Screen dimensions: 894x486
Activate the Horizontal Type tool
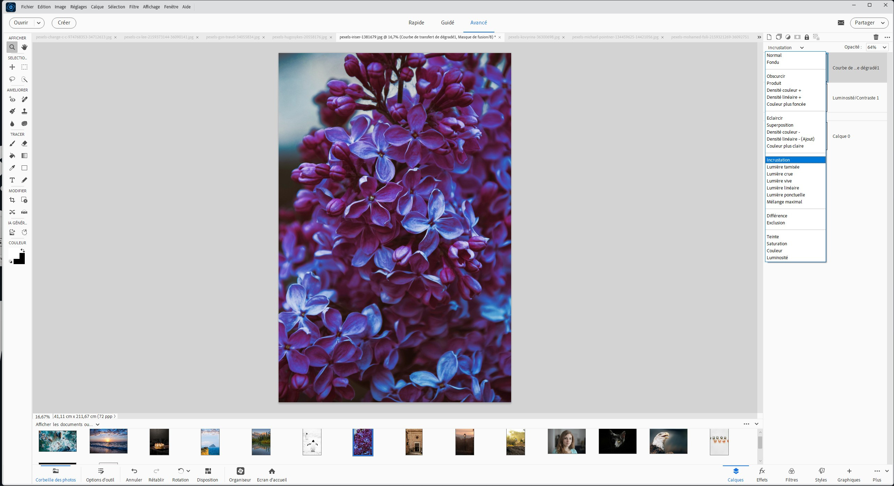click(x=12, y=180)
